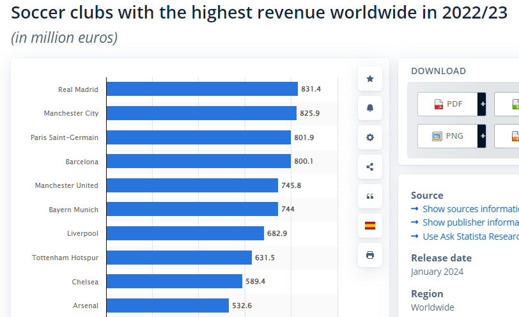Screen dimensions: 519x317
Task: Click the Paris Saint-Germain revenue bar
Action: (199, 137)
